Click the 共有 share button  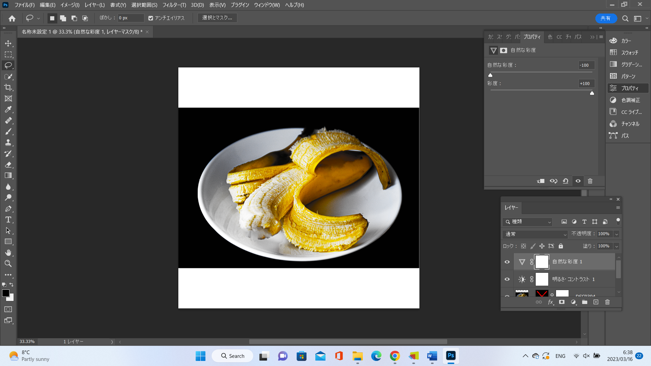pos(606,18)
